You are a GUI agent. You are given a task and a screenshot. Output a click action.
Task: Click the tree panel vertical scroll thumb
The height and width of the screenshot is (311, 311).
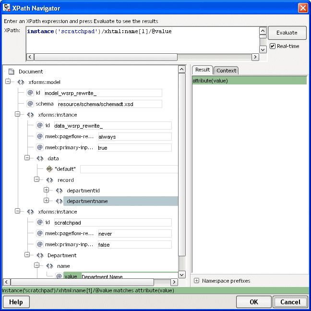(182, 165)
